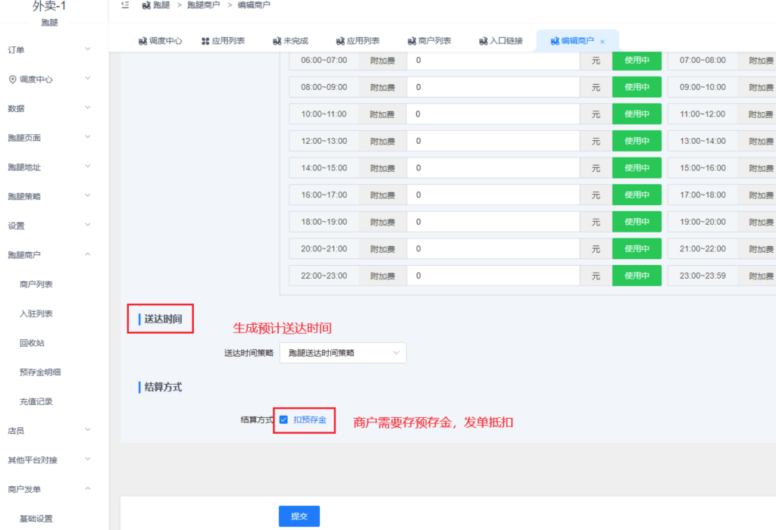The width and height of the screenshot is (776, 530).
Task: Click the scooter icon on the 未完成 tab
Action: (277, 41)
